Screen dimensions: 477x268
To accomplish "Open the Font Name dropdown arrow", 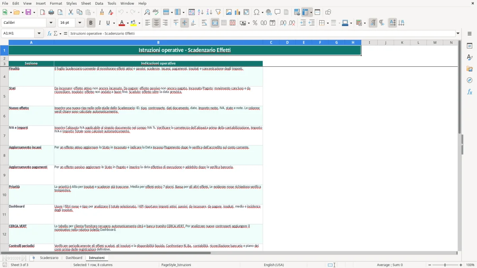I will (x=51, y=23).
